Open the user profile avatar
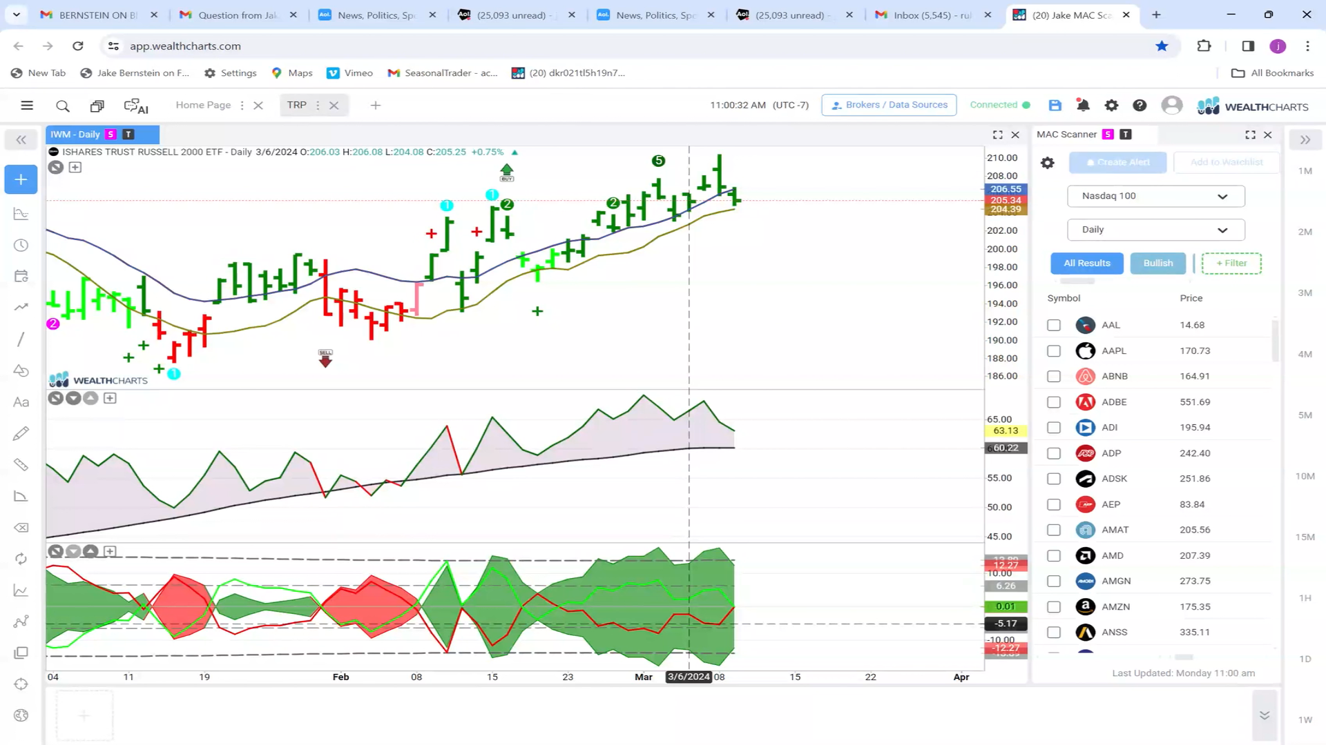This screenshot has height=745, width=1326. [x=1171, y=105]
